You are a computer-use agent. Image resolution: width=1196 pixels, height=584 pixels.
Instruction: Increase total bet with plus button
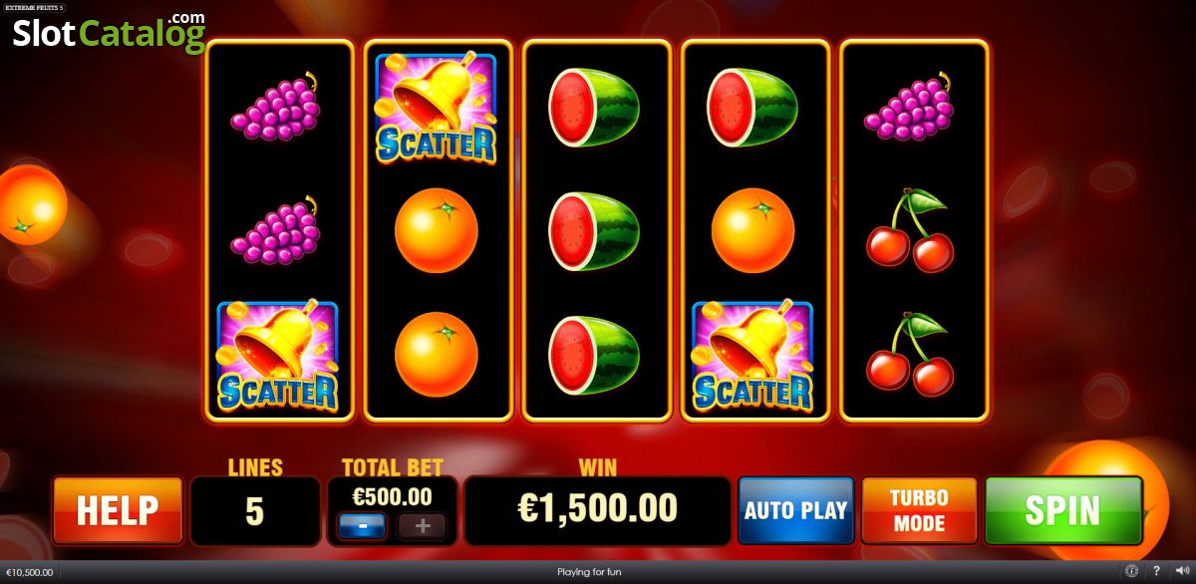point(422,525)
